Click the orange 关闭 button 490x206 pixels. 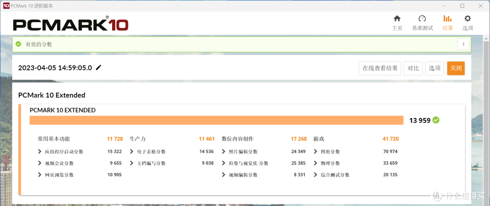coord(456,68)
